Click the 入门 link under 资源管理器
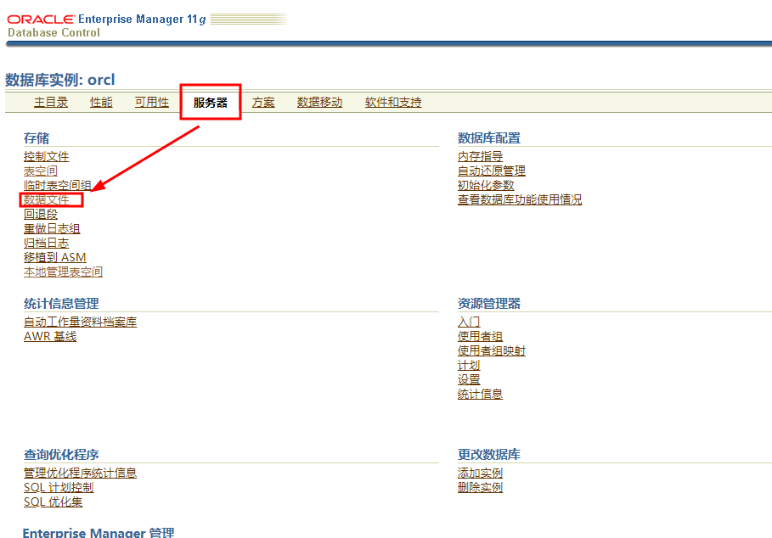 coord(469,322)
